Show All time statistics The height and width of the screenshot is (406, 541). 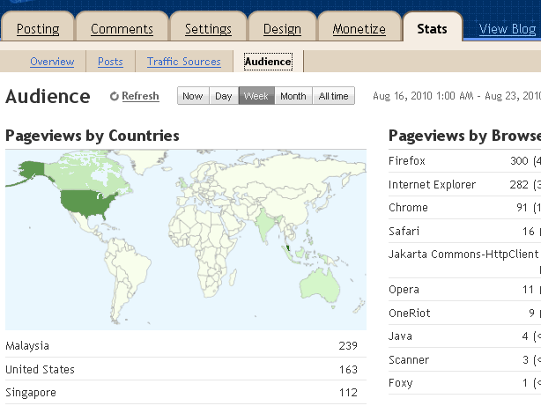[334, 95]
